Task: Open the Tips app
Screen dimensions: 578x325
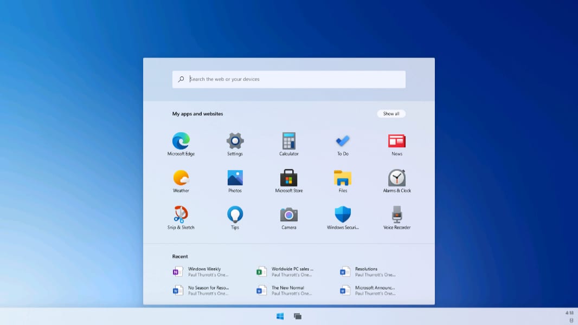Action: pyautogui.click(x=235, y=215)
